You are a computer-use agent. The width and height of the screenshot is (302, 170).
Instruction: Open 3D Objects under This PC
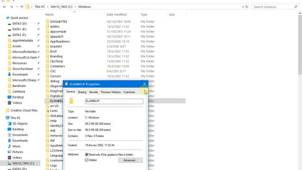coord(20,124)
